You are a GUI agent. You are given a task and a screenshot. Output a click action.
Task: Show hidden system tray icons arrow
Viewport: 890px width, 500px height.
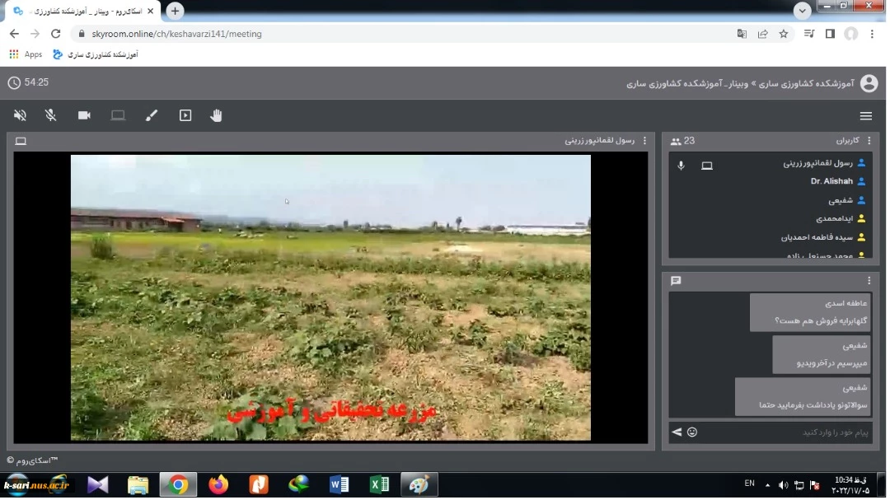(x=767, y=486)
